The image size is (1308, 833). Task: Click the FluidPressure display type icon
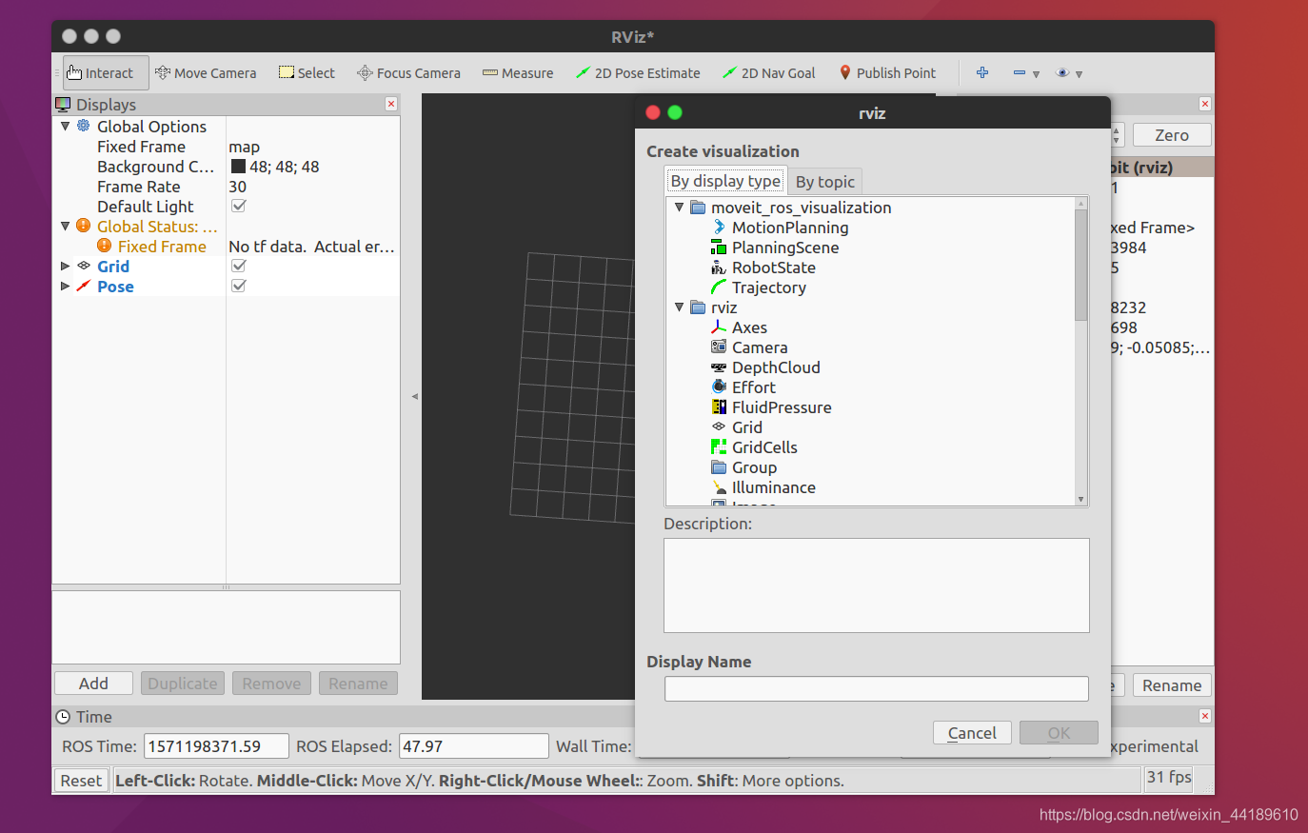719,407
